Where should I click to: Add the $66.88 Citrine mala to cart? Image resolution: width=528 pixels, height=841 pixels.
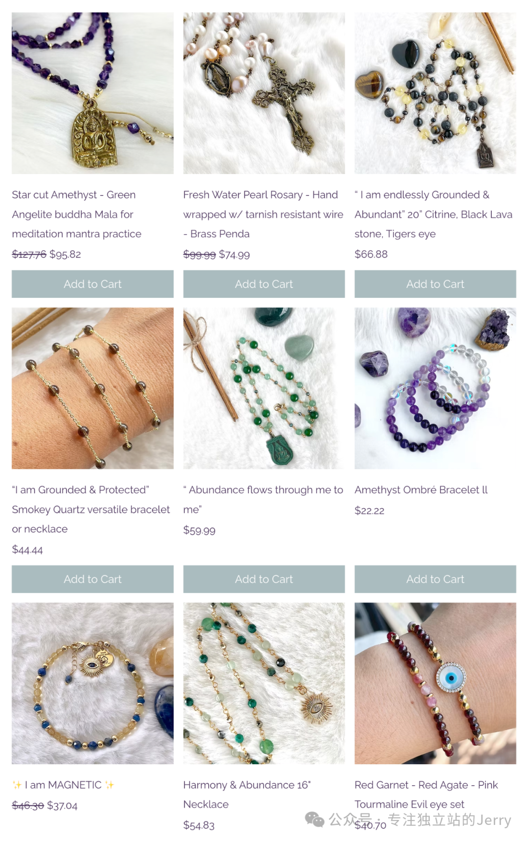coord(435,284)
